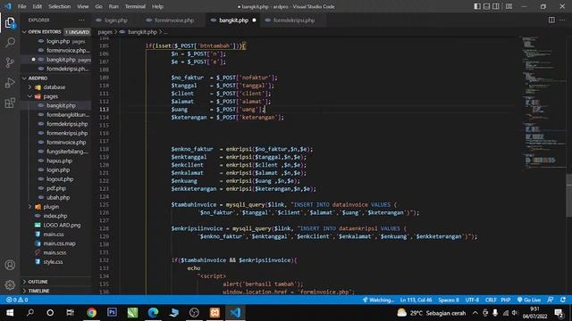This screenshot has width=572, height=321.
Task: Open the customize layout icon
Action: coord(509,6)
